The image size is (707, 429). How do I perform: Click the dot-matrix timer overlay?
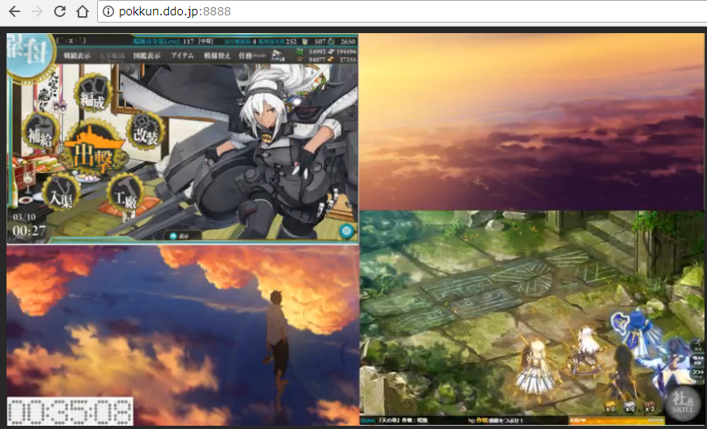70,411
